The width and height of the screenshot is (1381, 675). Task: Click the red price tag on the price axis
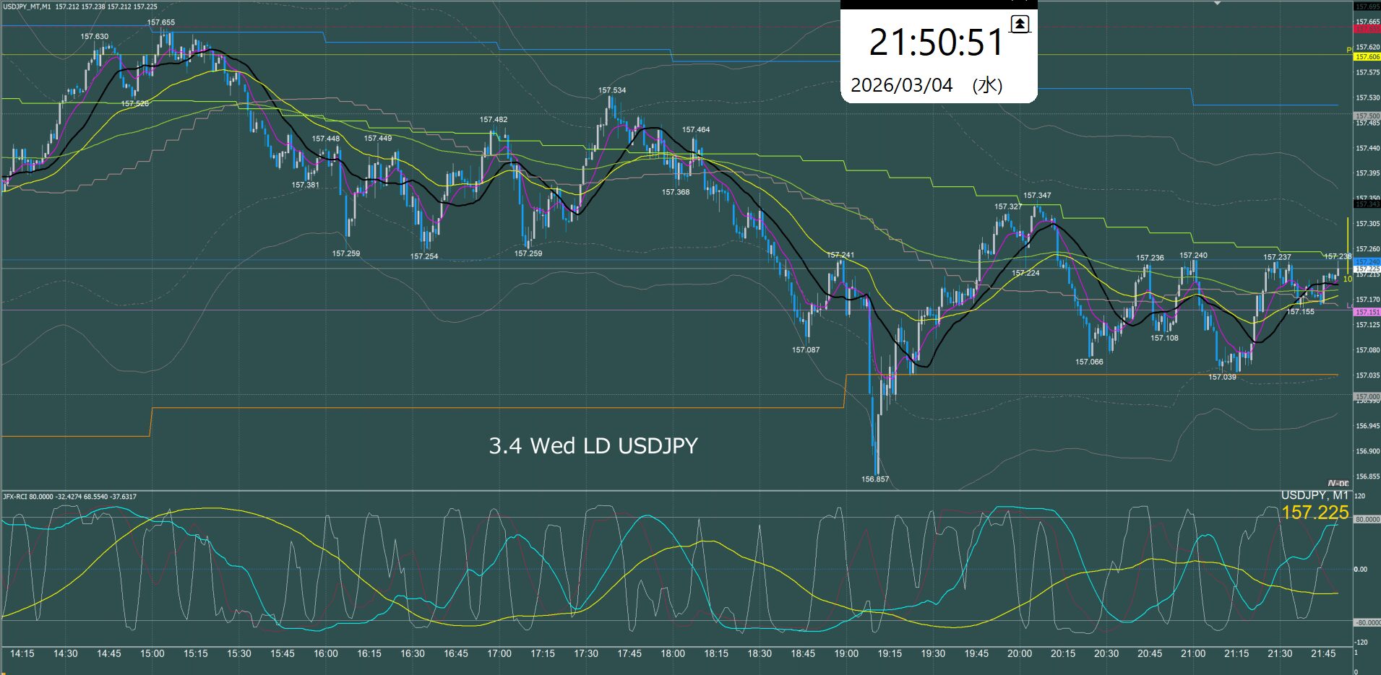1367,30
